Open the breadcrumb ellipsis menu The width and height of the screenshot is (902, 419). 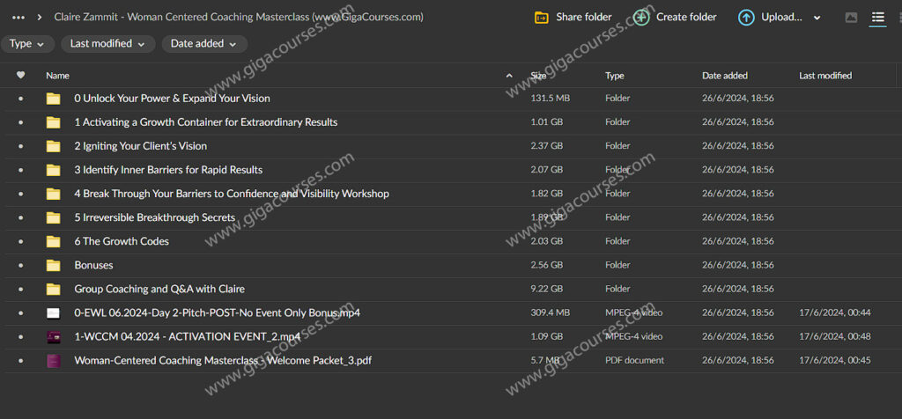18,18
